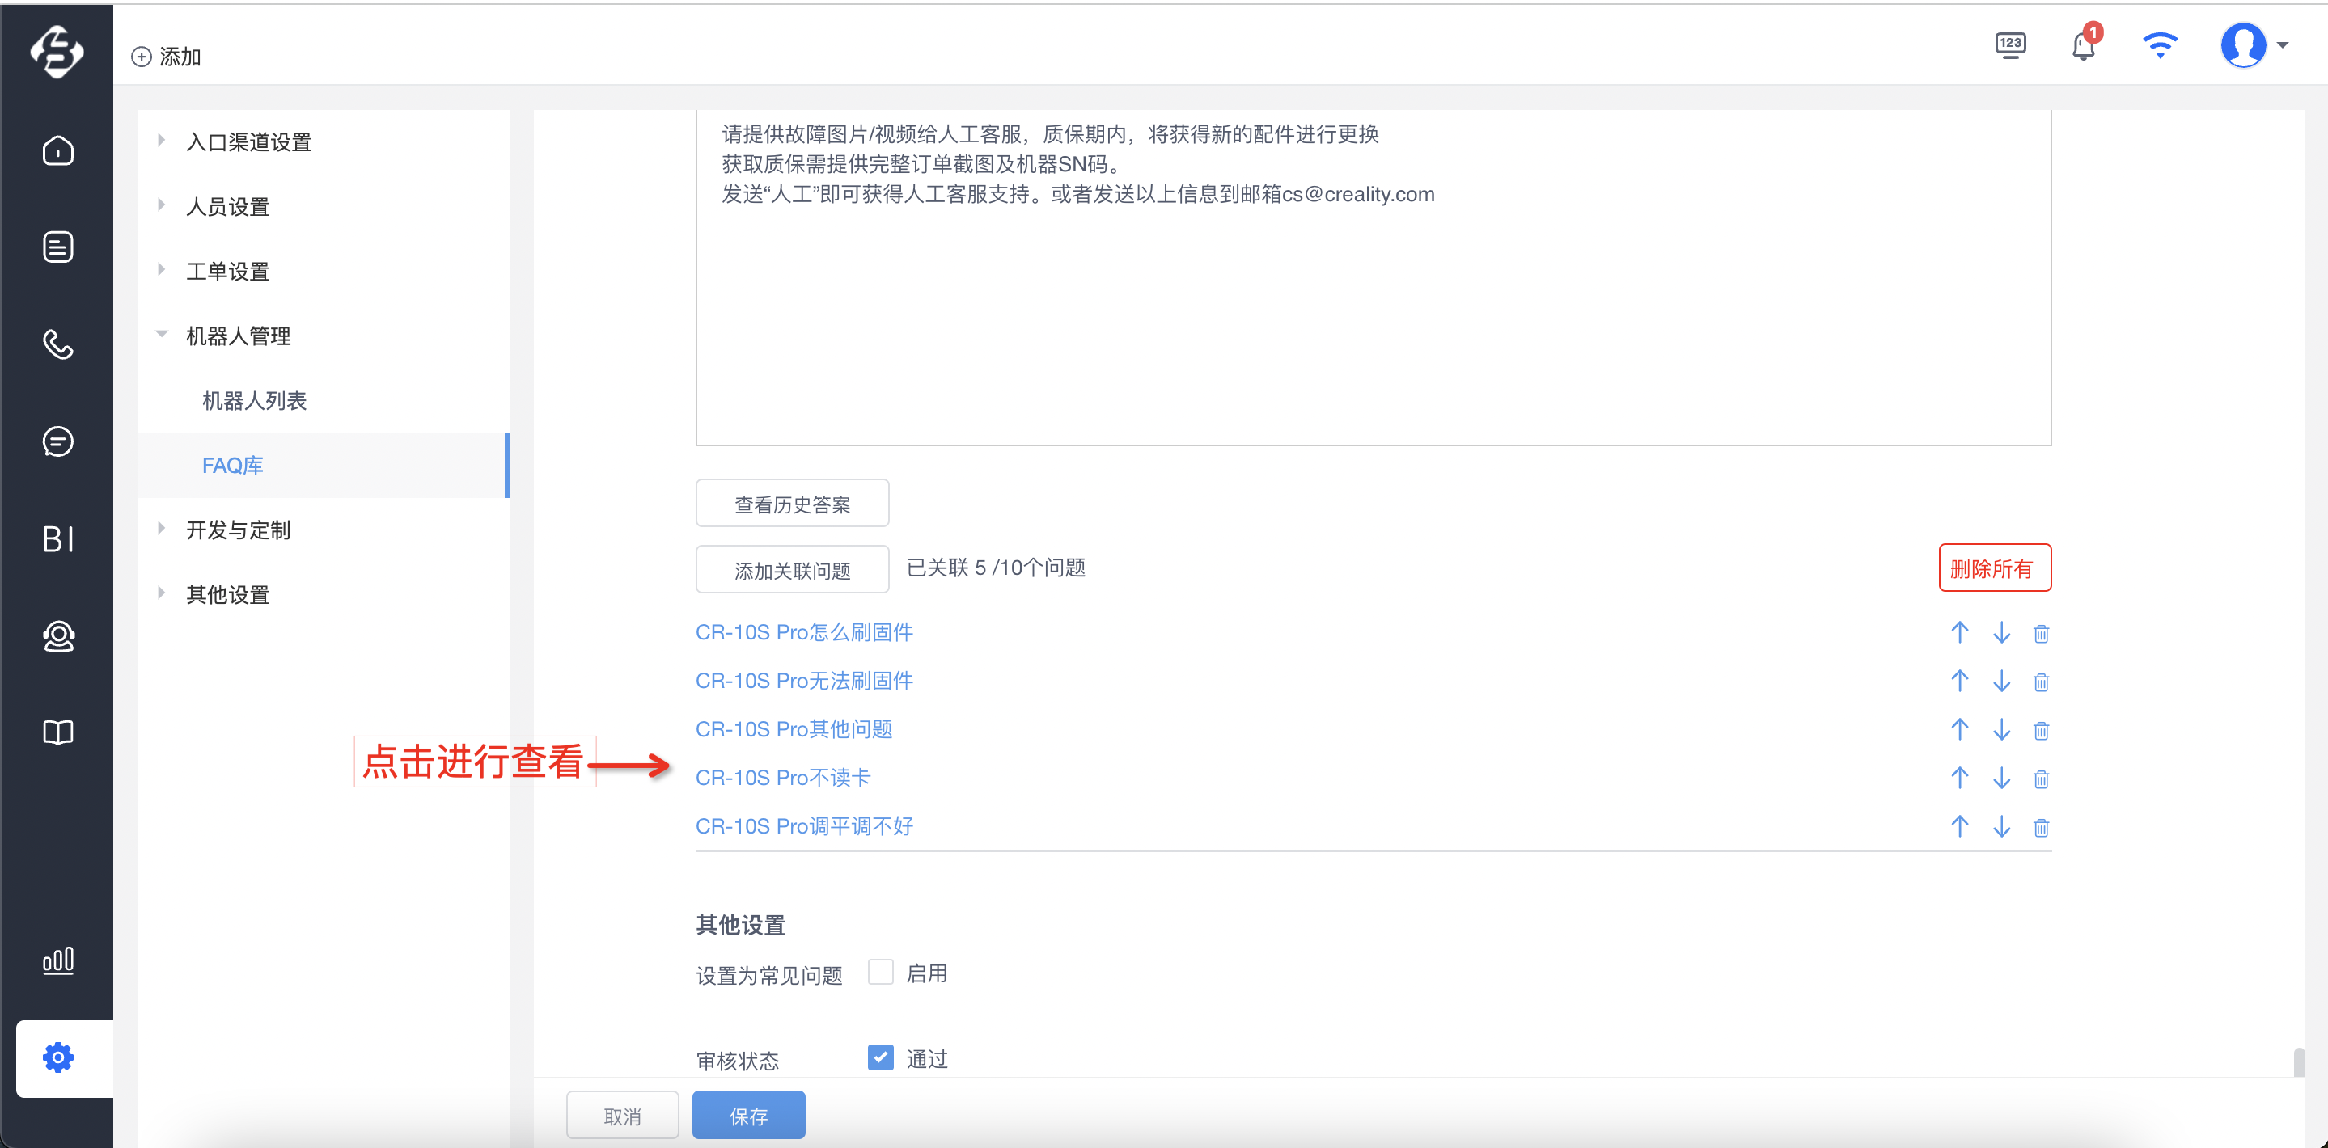Open the CR-10S Pro不读卡 link
Screen dimensions: 2328x1148
(783, 778)
